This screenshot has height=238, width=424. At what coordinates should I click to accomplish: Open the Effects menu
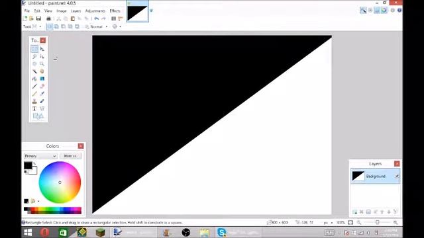click(x=115, y=11)
